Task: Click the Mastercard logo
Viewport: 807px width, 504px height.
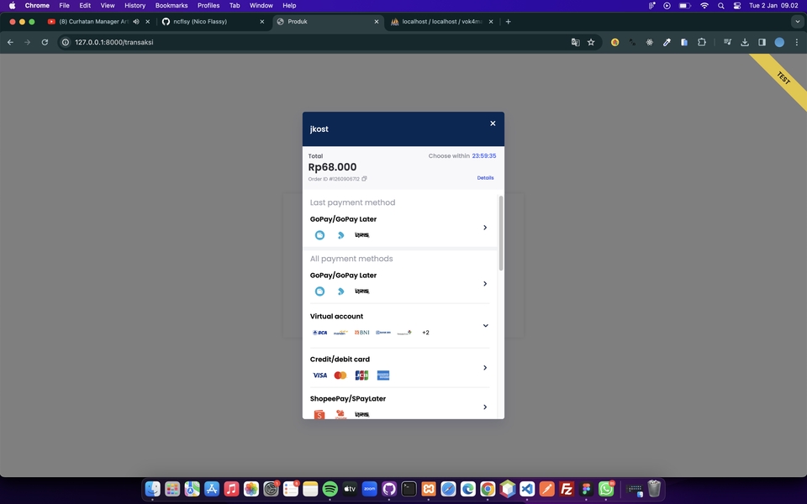Action: [x=340, y=375]
